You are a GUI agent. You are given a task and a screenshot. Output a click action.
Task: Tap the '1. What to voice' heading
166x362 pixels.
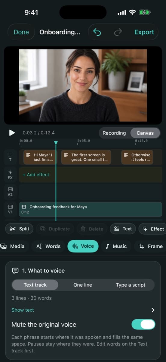pos(43,271)
